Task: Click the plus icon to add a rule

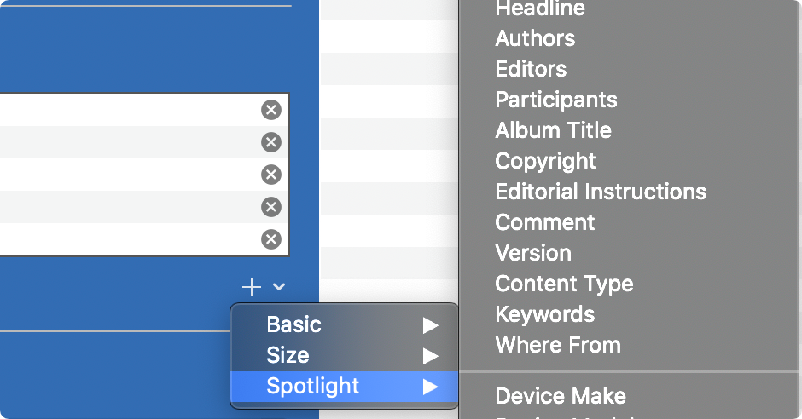Action: click(251, 287)
